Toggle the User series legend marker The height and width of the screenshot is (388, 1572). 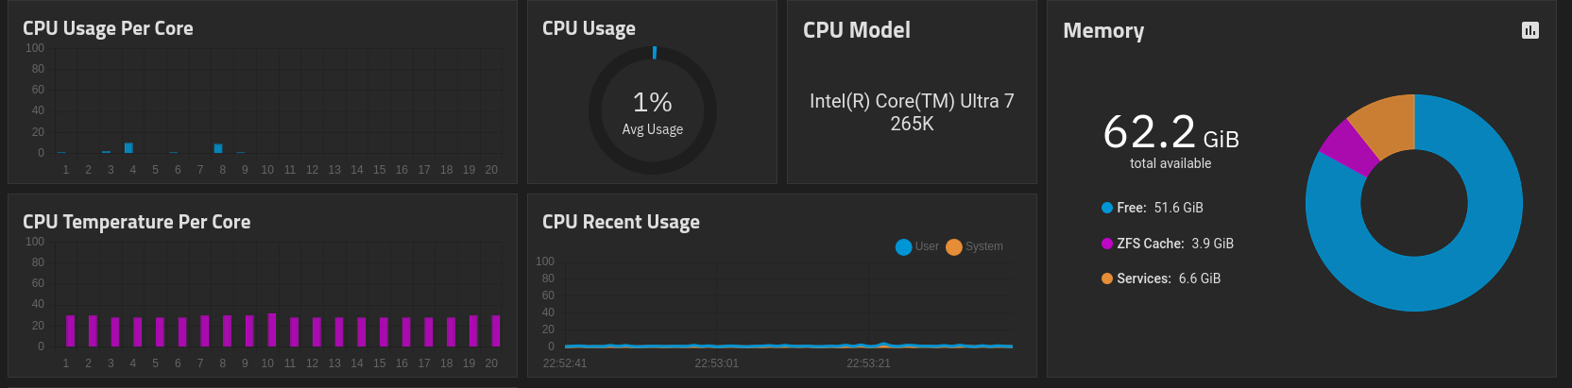coord(903,246)
